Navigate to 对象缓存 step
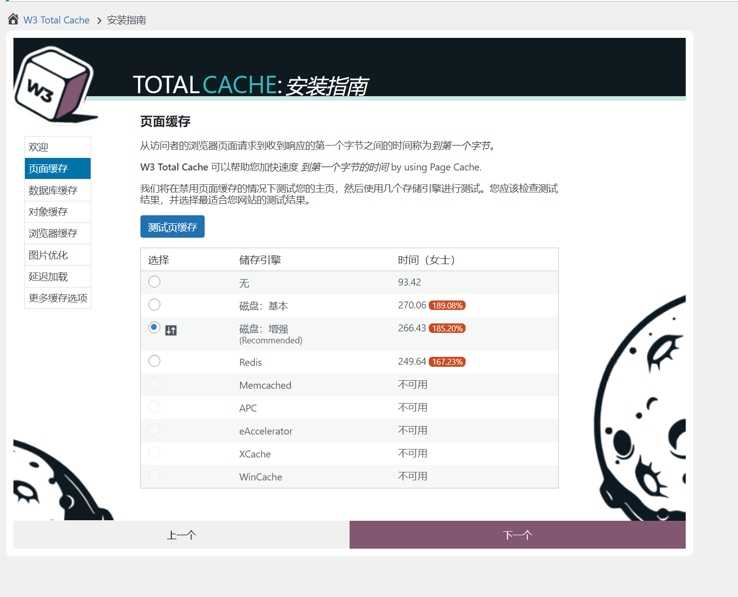 coord(58,212)
